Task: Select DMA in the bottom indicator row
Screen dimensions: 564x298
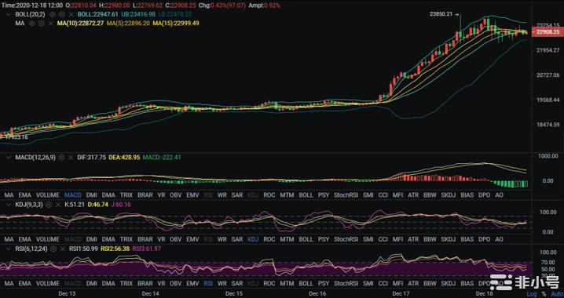Action: pos(108,284)
